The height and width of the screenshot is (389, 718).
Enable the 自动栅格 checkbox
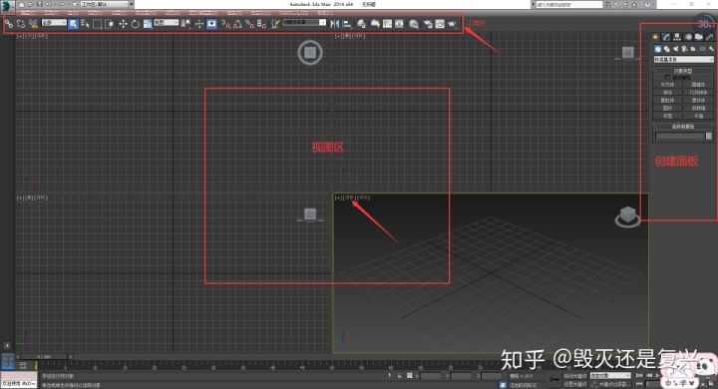(667, 78)
